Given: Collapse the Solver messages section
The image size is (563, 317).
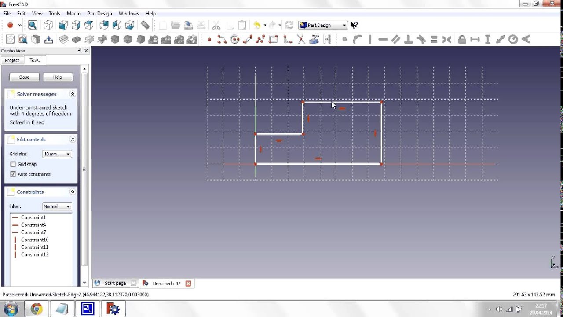Looking at the screenshot, I should tap(73, 94).
